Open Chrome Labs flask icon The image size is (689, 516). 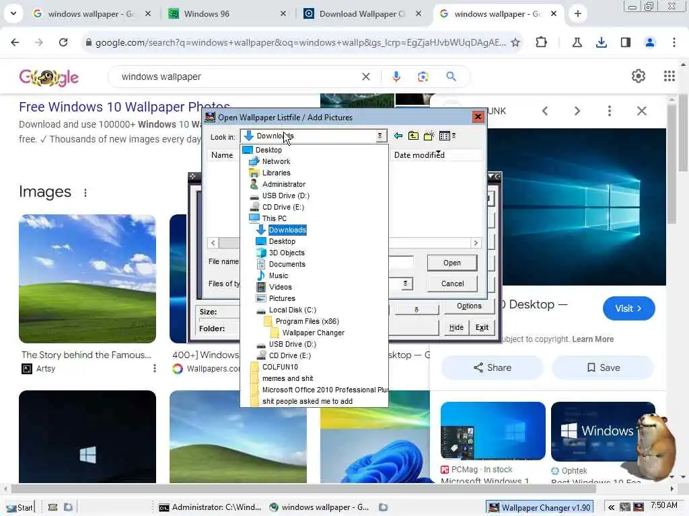(x=577, y=42)
